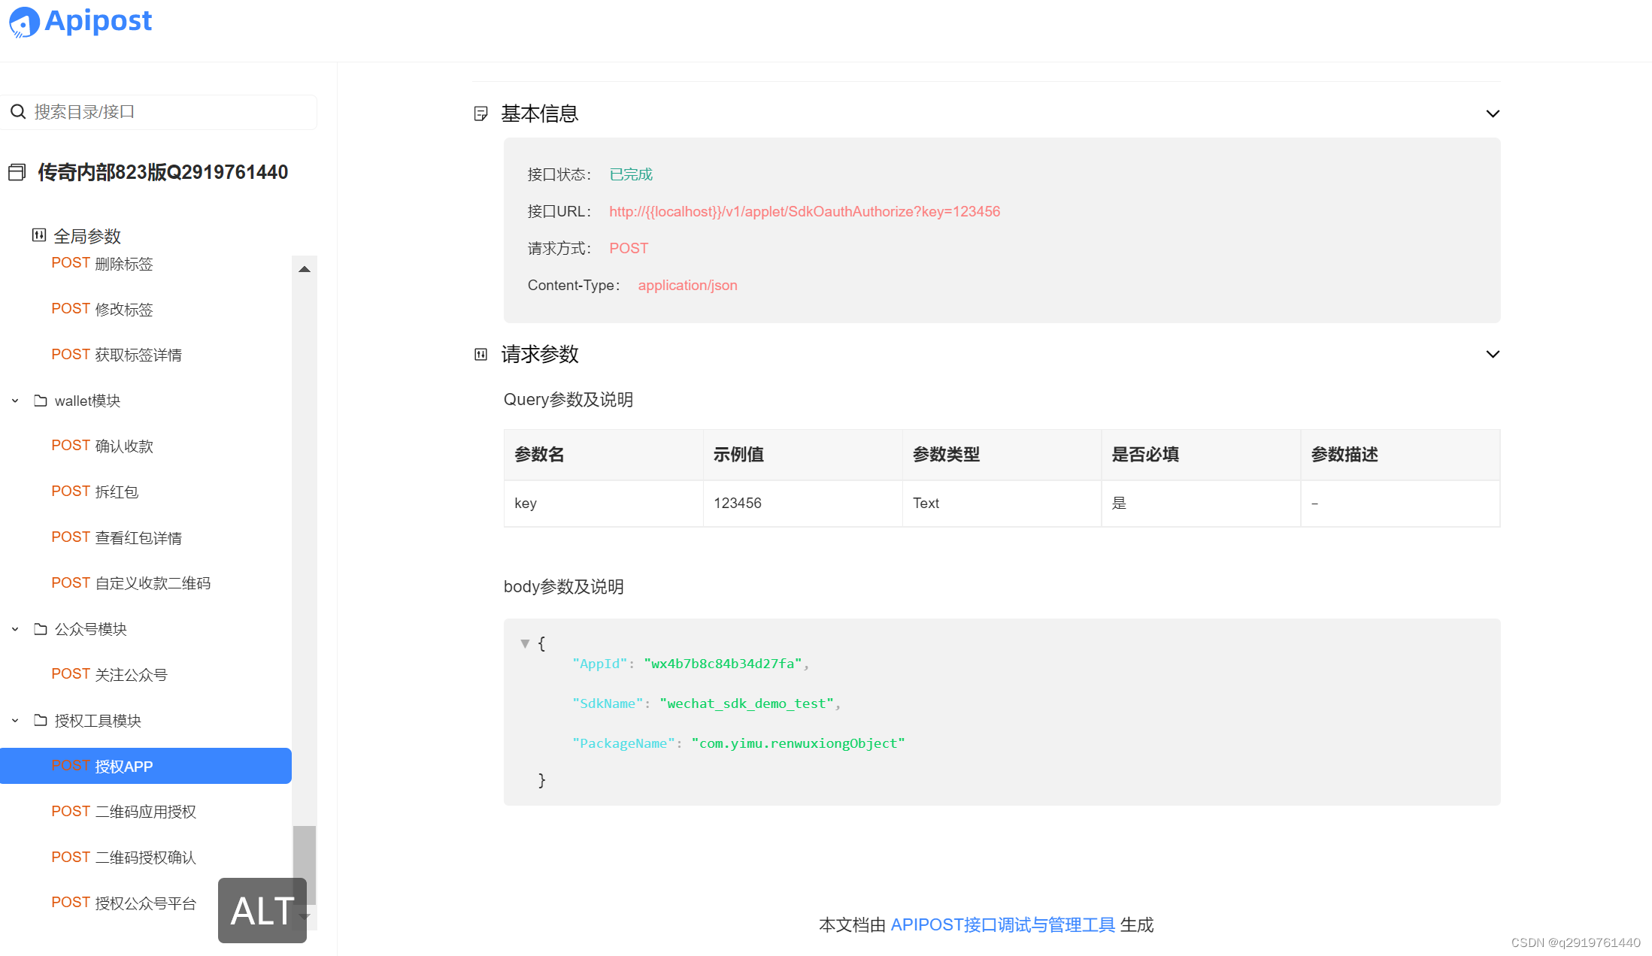The height and width of the screenshot is (956, 1652).
Task: Open the POST 关注公众号 interface
Action: 109,674
